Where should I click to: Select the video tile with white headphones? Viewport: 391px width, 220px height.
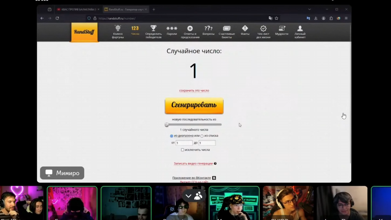click(x=288, y=203)
